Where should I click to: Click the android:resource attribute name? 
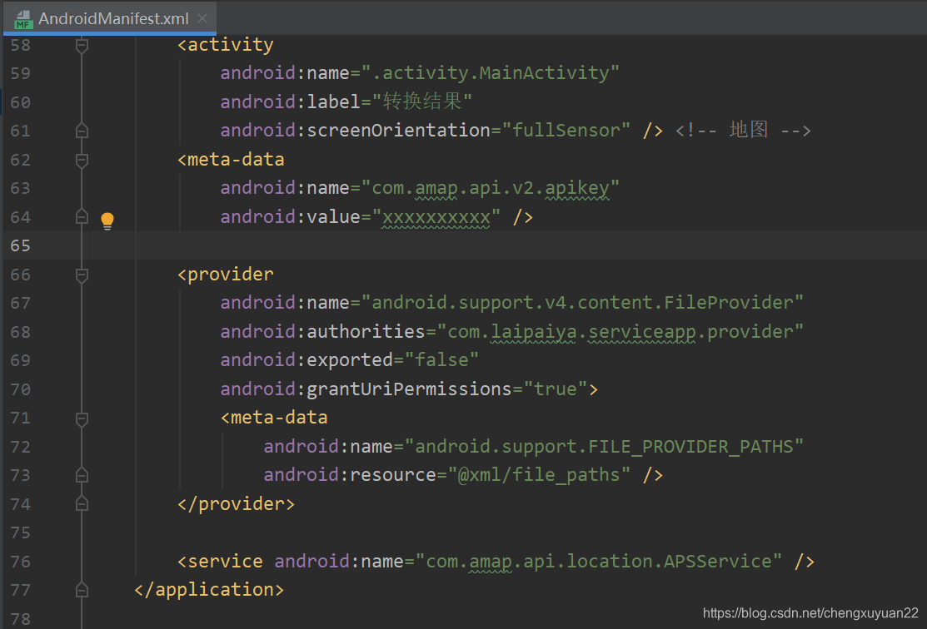(x=350, y=475)
